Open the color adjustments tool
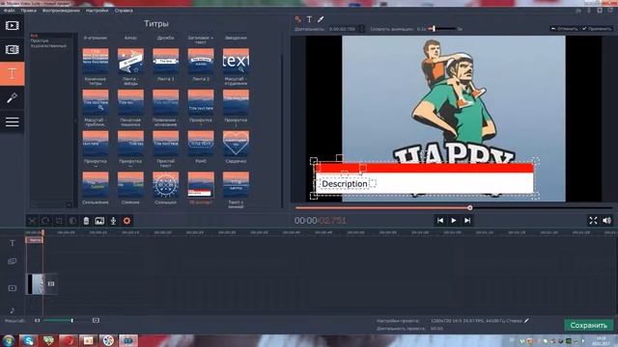Viewport: 618px width, 347px height. coord(72,221)
